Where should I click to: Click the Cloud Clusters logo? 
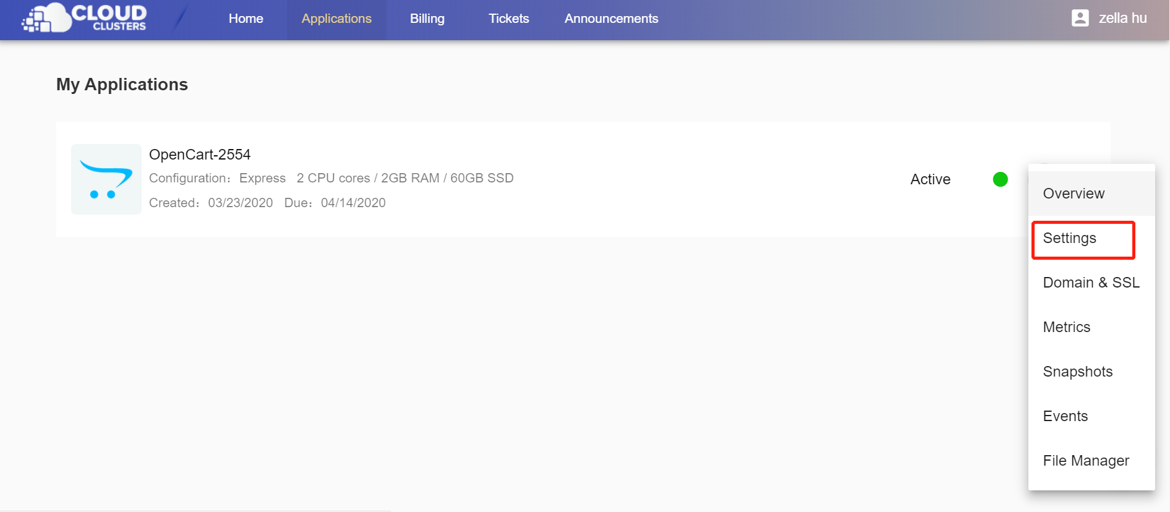pyautogui.click(x=85, y=18)
